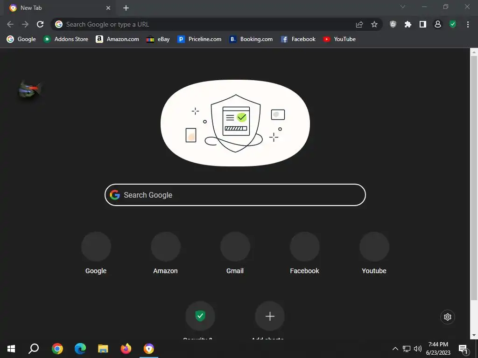Viewport: 478px width, 358px height.
Task: Add a shortcut with the plus tile
Action: (270, 316)
